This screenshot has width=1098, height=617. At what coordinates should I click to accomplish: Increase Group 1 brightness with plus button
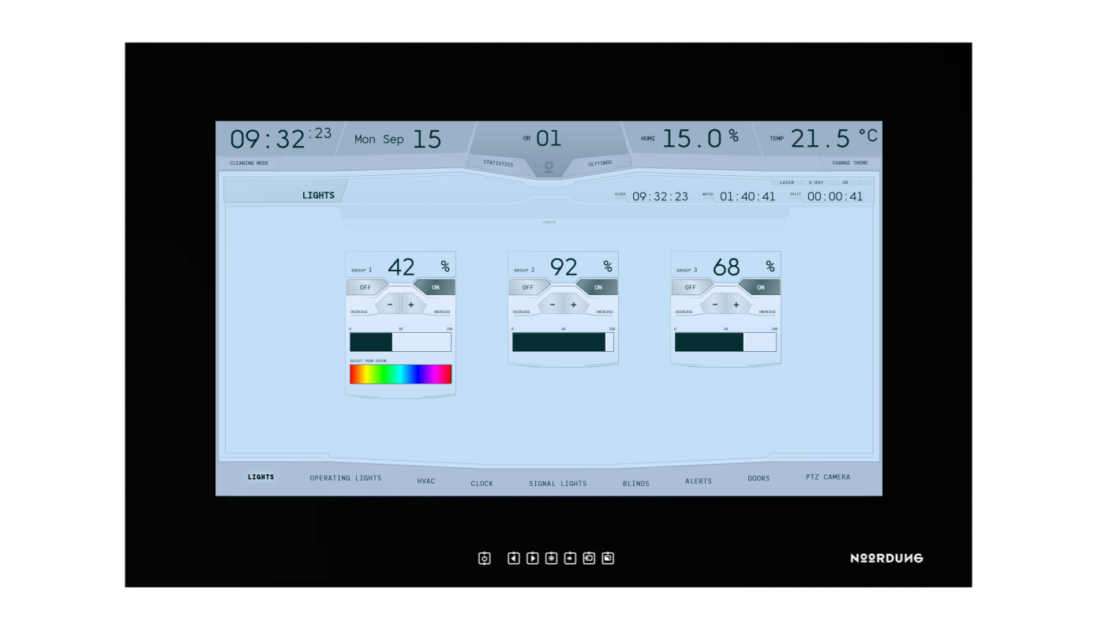click(x=411, y=305)
